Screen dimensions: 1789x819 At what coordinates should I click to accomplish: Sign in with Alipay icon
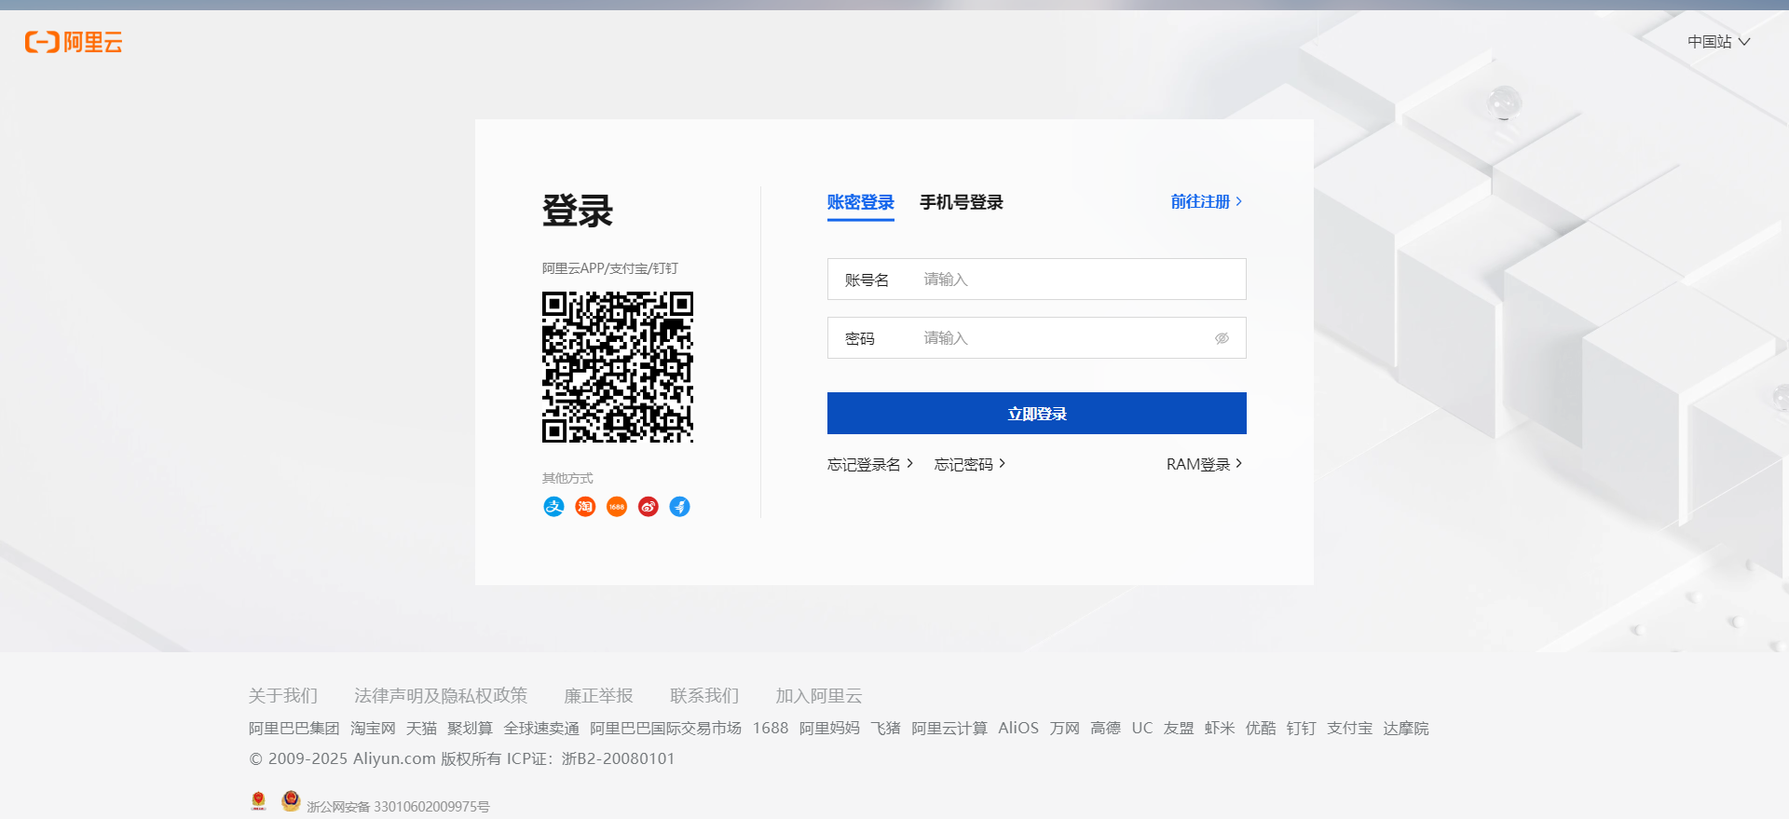553,507
